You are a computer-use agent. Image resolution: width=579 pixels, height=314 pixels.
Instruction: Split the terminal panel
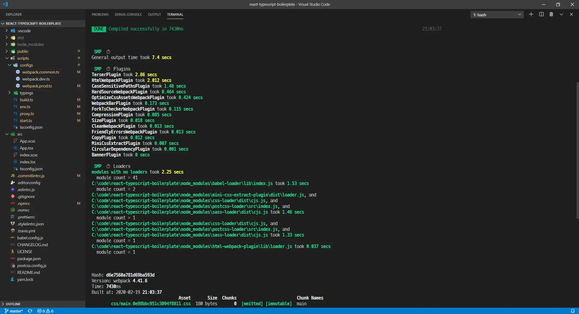541,14
